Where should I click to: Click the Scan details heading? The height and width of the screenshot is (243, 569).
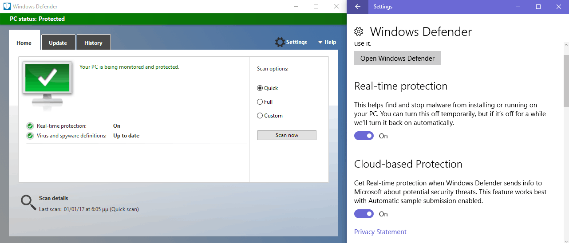pos(54,198)
